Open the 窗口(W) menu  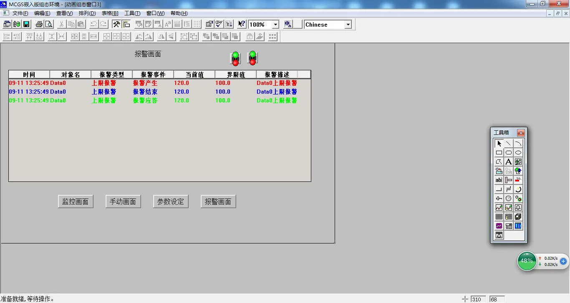point(156,13)
